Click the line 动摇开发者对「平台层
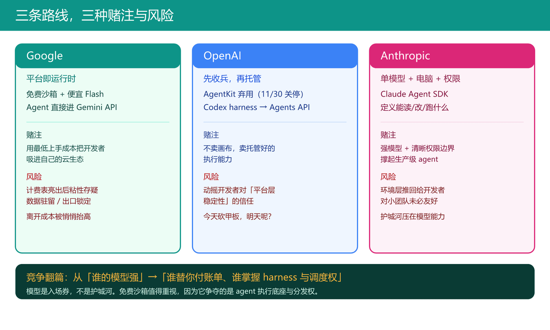This screenshot has width=550, height=330. pos(239,190)
